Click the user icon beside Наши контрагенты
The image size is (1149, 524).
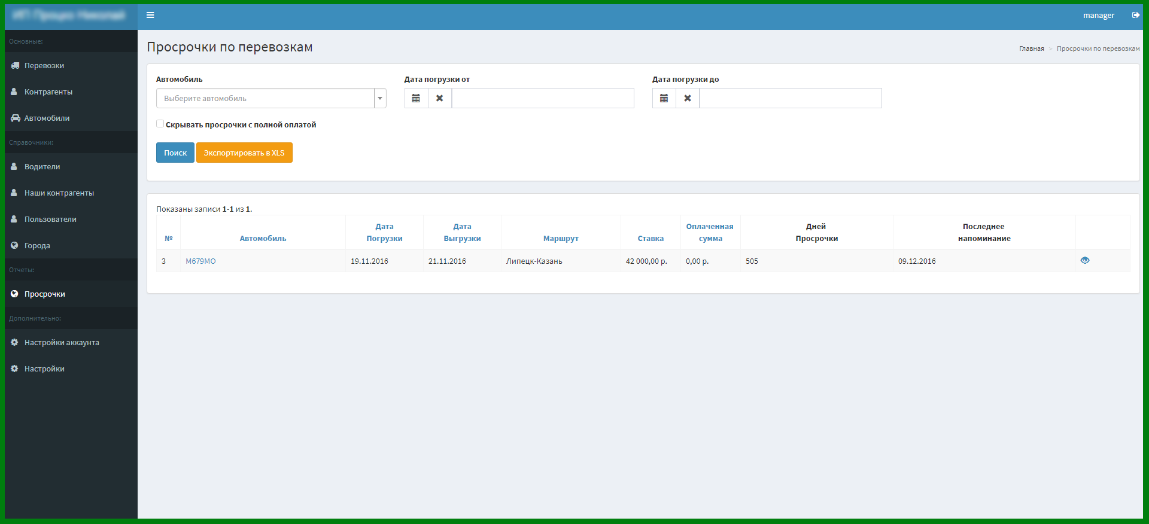[x=14, y=193]
